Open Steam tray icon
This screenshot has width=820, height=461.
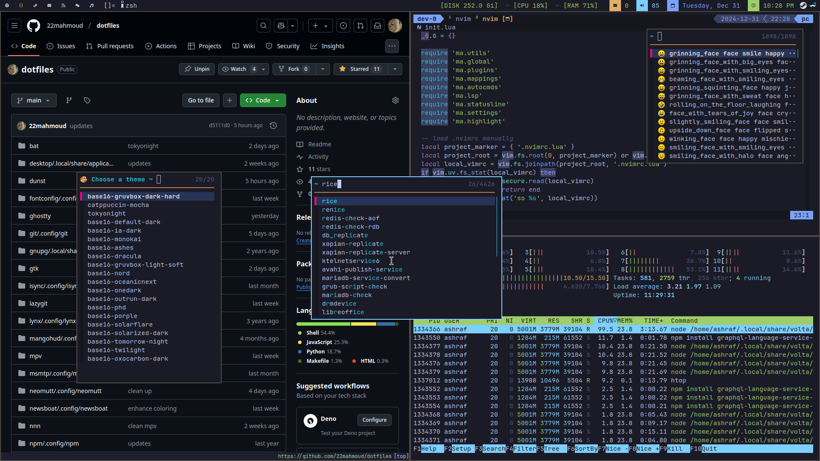[x=803, y=6]
